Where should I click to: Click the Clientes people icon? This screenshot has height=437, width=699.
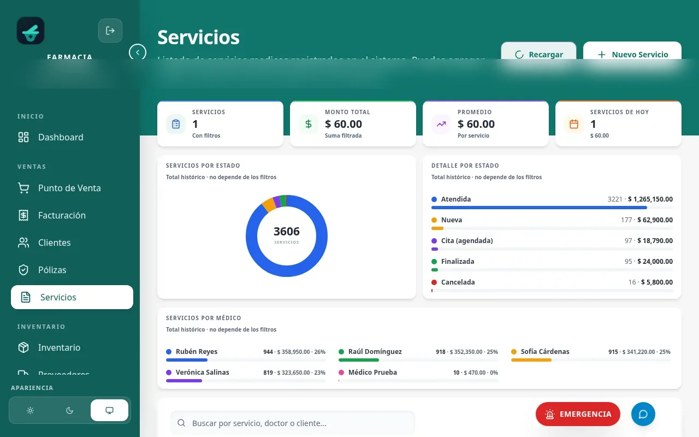pos(23,243)
